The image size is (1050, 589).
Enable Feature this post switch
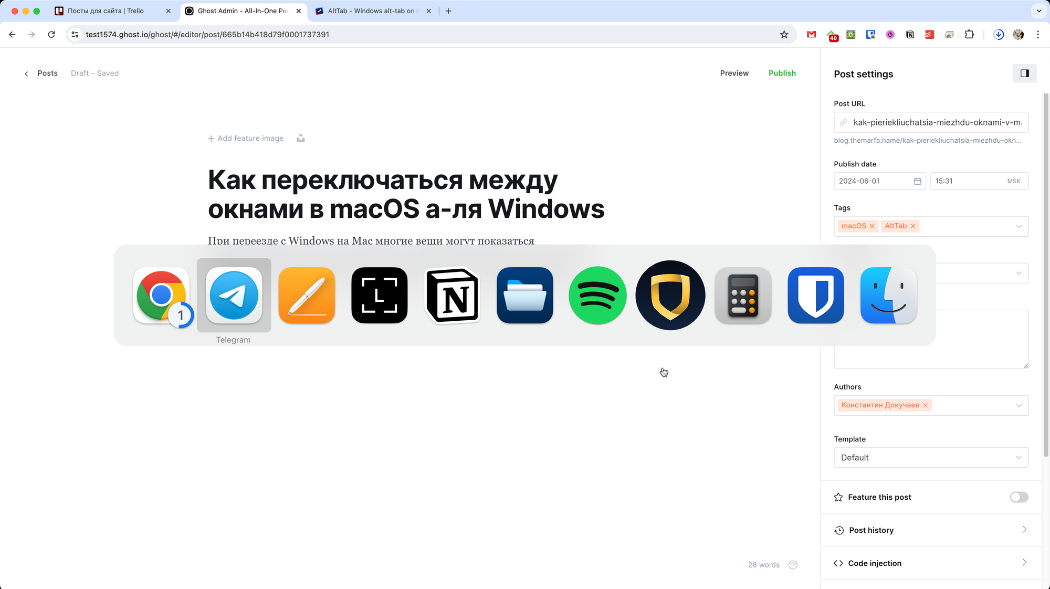(1018, 497)
